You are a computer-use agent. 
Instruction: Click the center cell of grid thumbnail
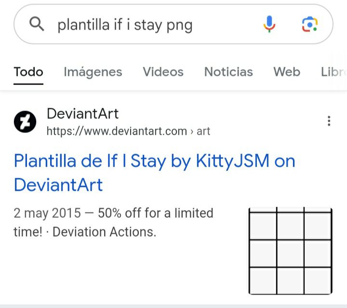point(290,253)
